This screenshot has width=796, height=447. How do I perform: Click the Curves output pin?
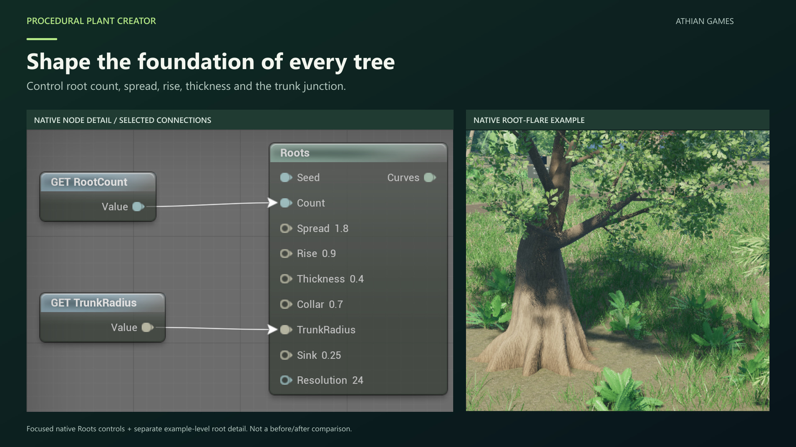(430, 178)
